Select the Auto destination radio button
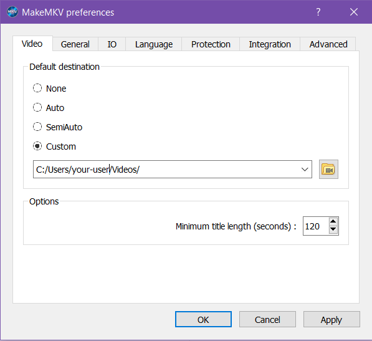The height and width of the screenshot is (341, 372). 37,107
